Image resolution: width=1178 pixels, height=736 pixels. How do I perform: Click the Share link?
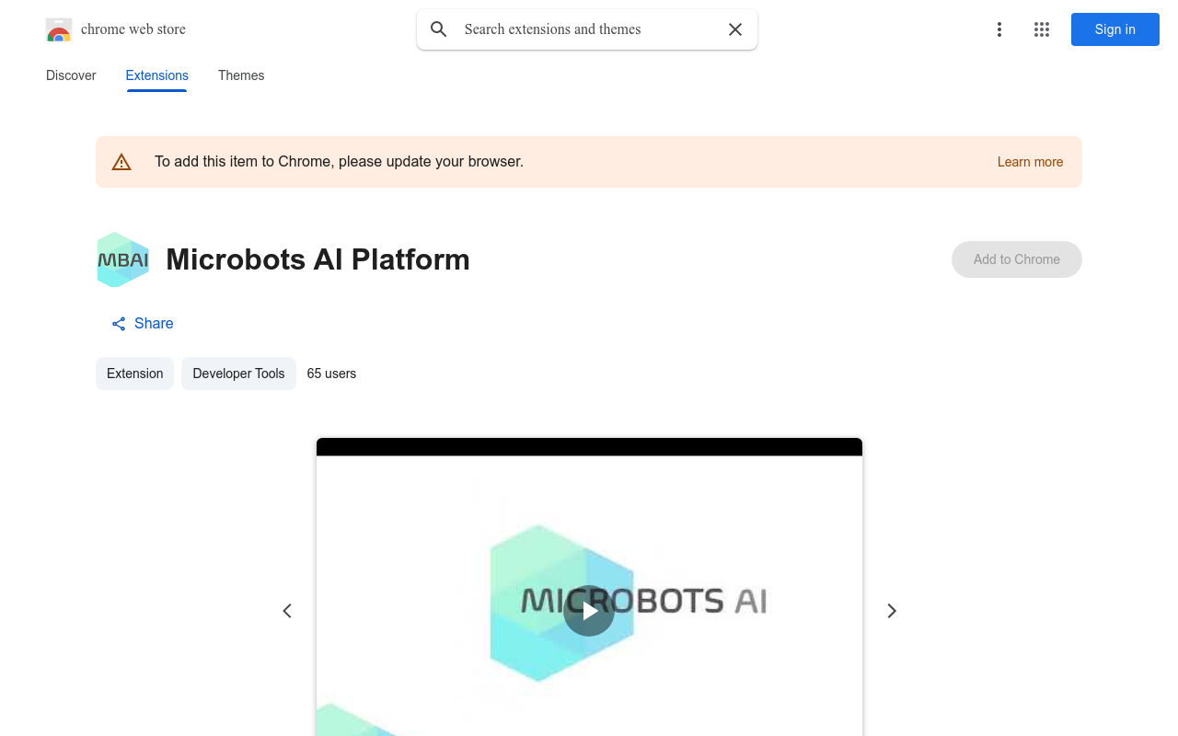[x=143, y=323]
